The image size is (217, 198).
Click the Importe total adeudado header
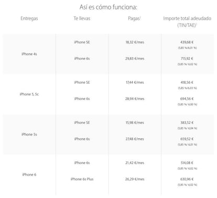[x=187, y=22]
